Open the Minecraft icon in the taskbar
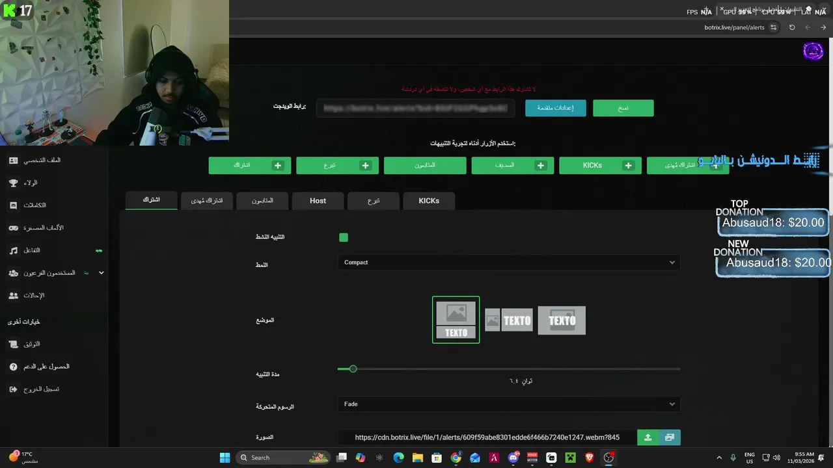Viewport: 833px width, 468px height. 571,458
